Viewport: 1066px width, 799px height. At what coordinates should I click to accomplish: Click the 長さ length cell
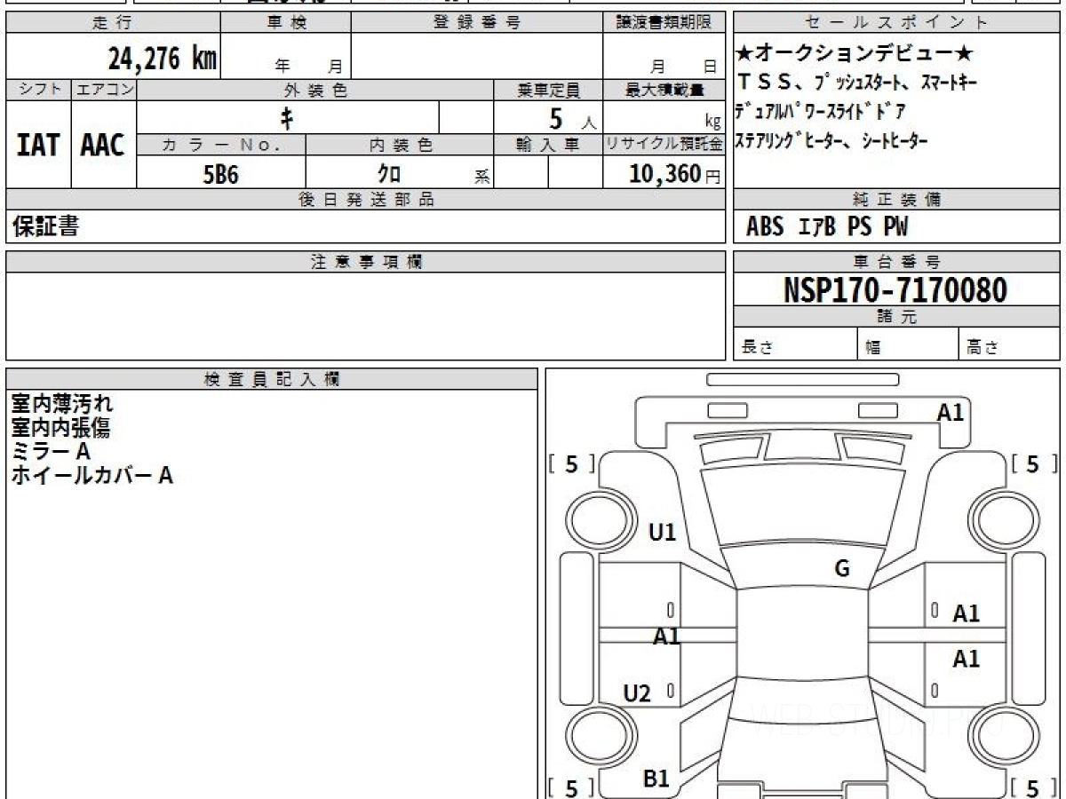[x=795, y=344]
